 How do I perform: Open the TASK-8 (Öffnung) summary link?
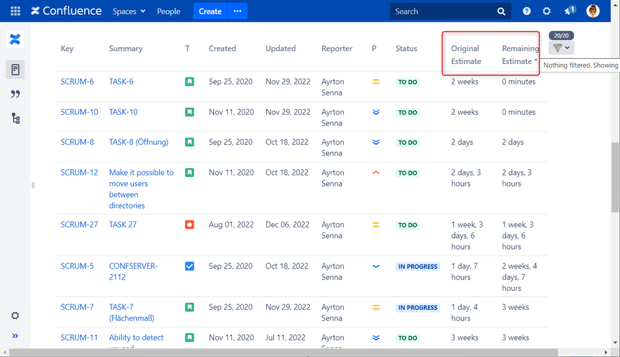[x=138, y=142]
